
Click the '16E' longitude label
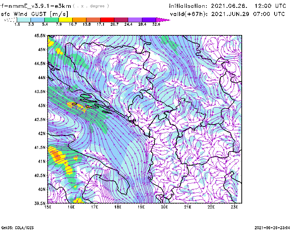pyautogui.click(x=71, y=207)
